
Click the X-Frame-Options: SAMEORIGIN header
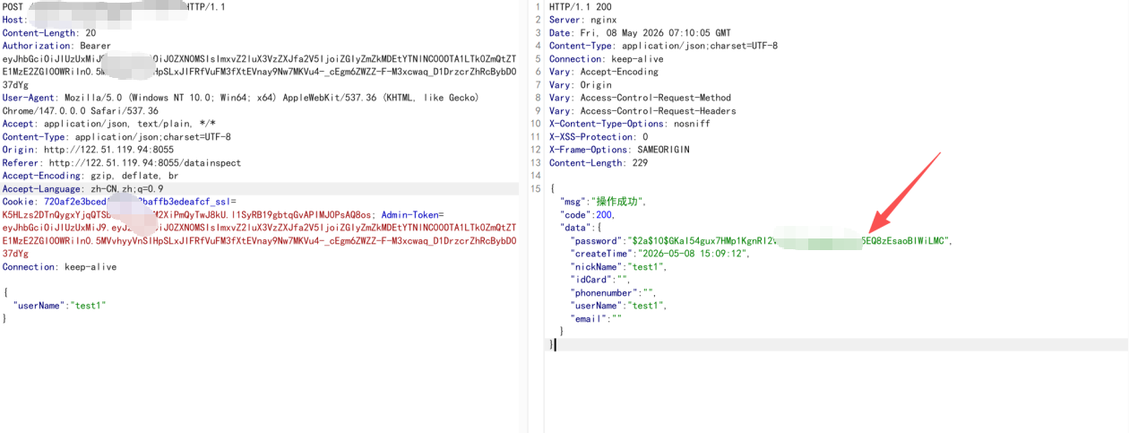click(619, 150)
